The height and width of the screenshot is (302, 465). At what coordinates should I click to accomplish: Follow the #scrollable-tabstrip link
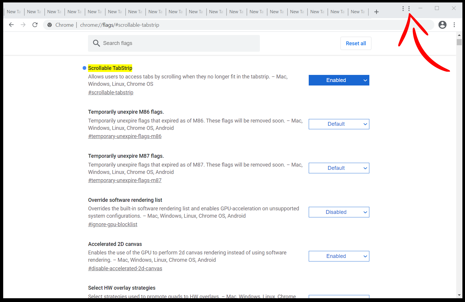pyautogui.click(x=111, y=93)
